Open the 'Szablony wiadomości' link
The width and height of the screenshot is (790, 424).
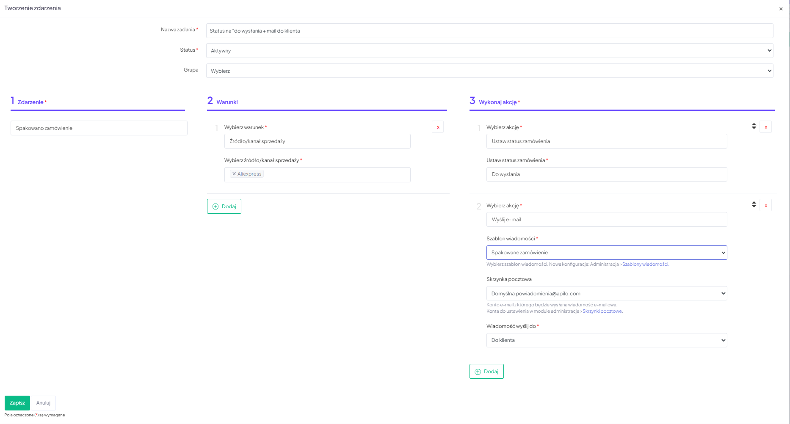pyautogui.click(x=645, y=264)
